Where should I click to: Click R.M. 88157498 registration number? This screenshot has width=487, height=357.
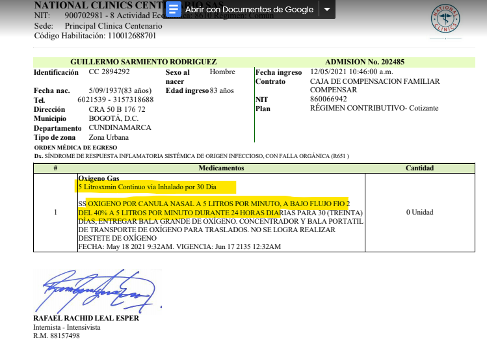[57, 336]
